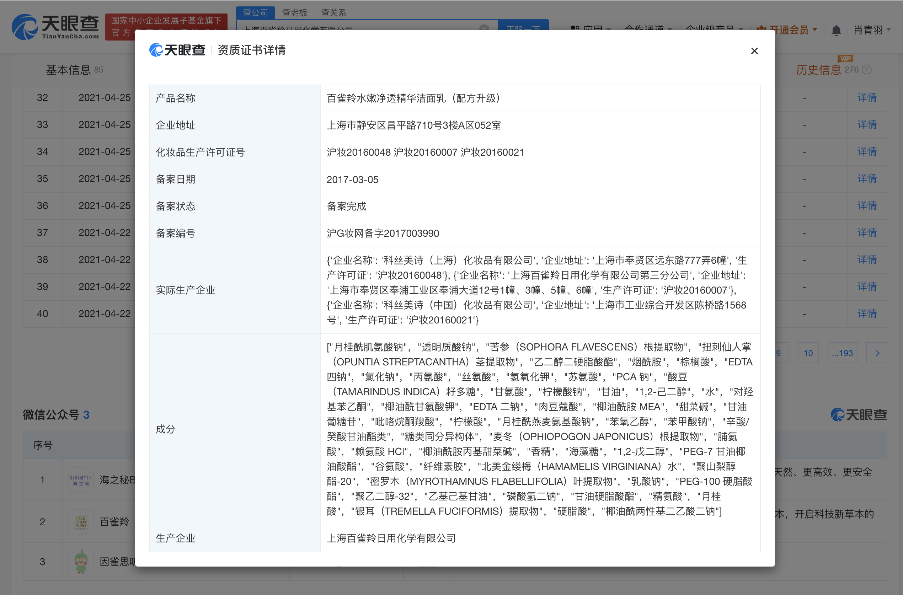Click the 海之秘 account avatar thumbnail
The height and width of the screenshot is (595, 903).
(81, 480)
